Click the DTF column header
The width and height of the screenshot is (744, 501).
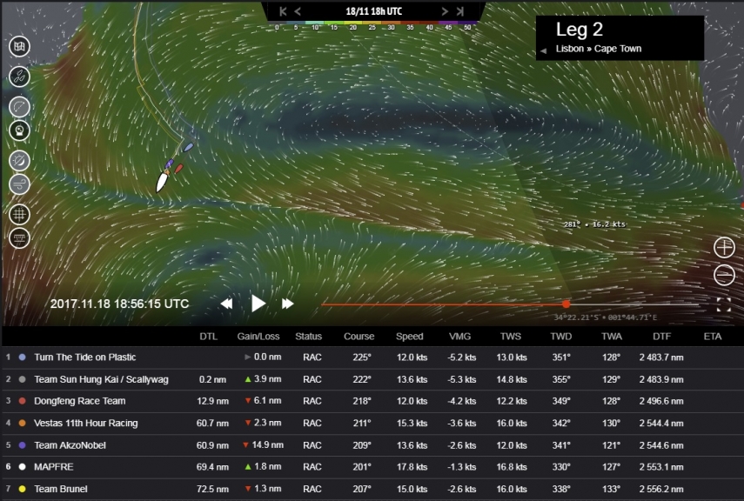tap(662, 337)
